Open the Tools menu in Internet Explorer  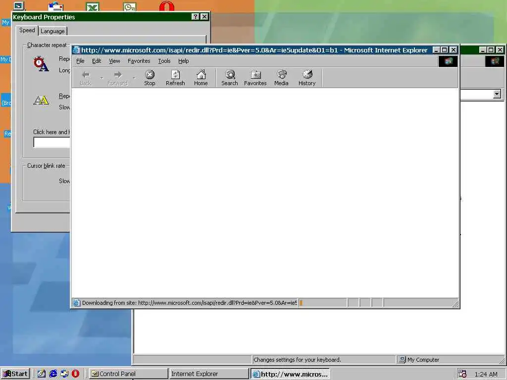coord(164,61)
